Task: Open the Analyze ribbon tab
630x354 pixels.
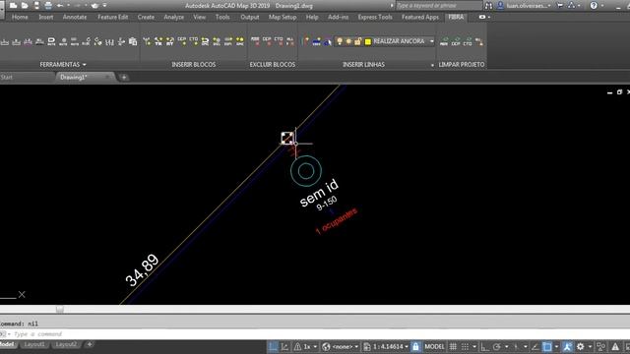Action: [x=173, y=17]
